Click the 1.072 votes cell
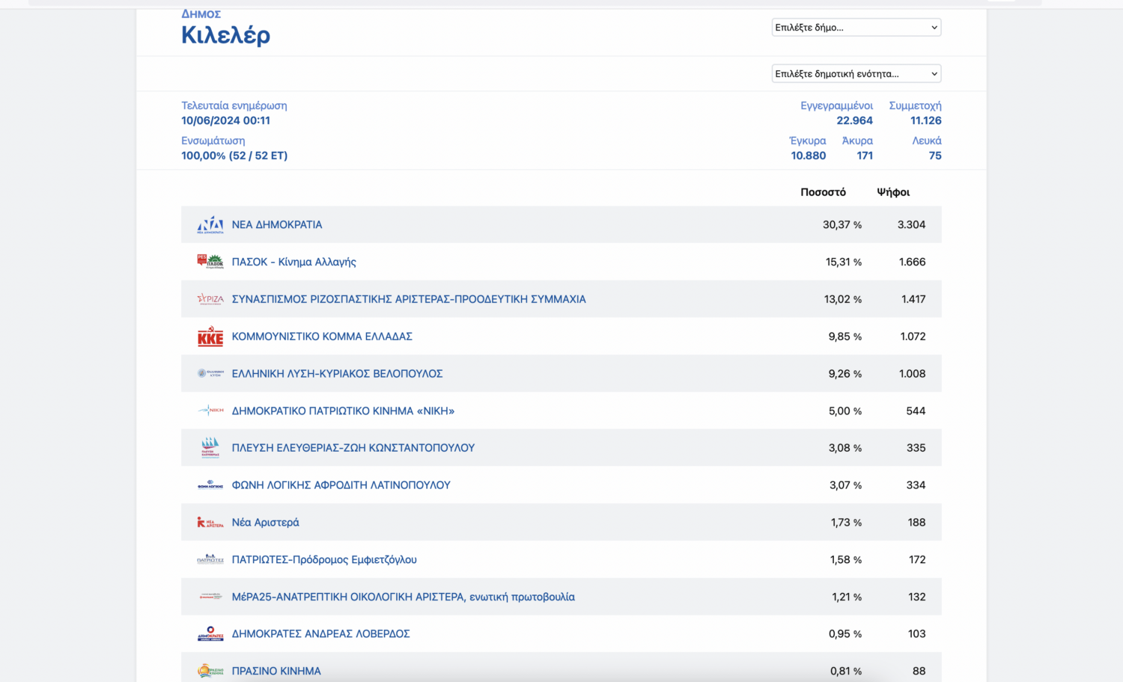The height and width of the screenshot is (682, 1123). click(913, 337)
